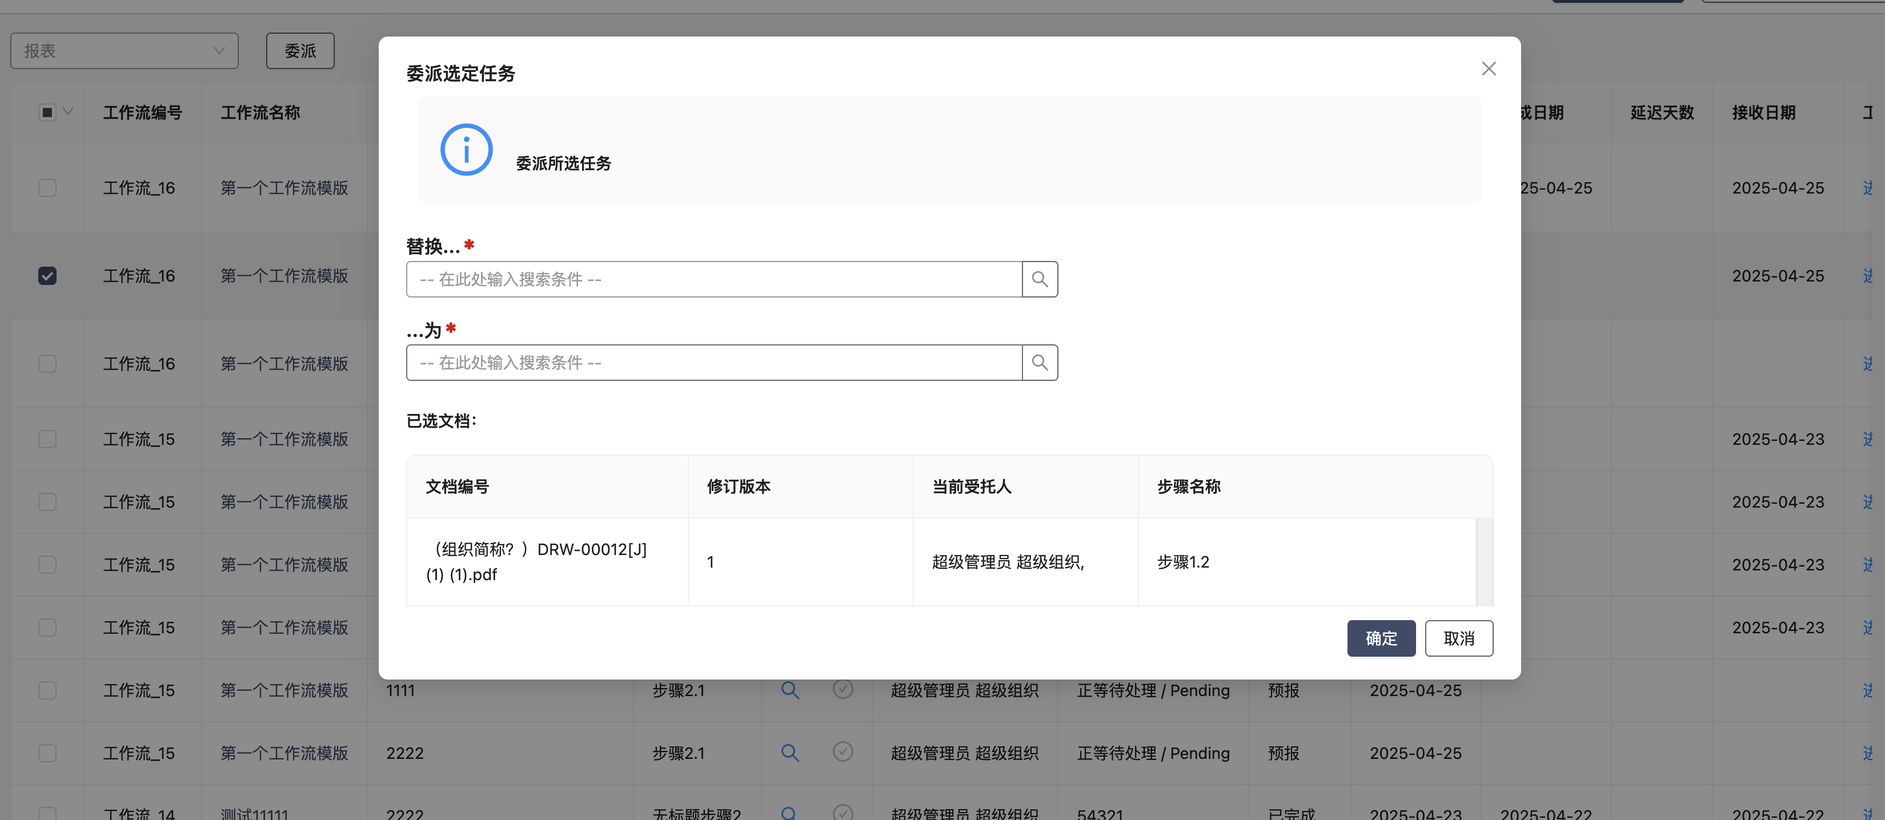The width and height of the screenshot is (1885, 820).
Task: Click the magnifier icon in the 1111 row
Action: [x=789, y=690]
